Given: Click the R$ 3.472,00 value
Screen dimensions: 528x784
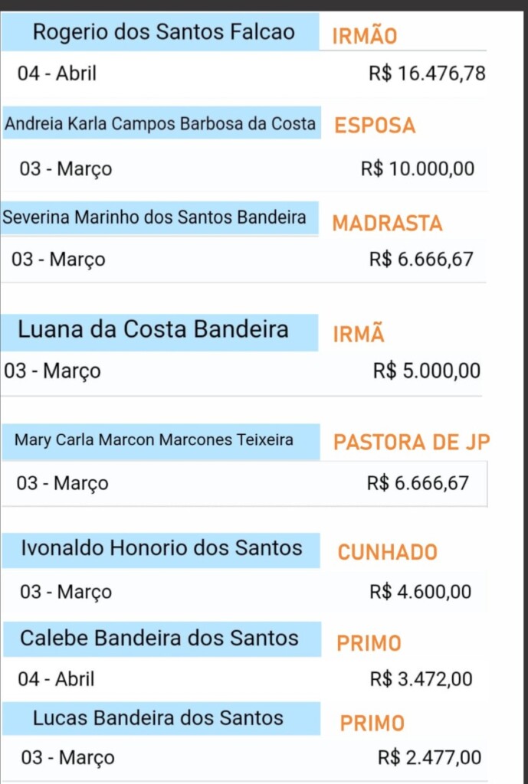Looking at the screenshot, I should [x=421, y=679].
